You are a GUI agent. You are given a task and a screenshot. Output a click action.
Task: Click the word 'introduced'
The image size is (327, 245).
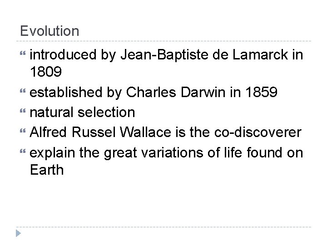[63, 55]
